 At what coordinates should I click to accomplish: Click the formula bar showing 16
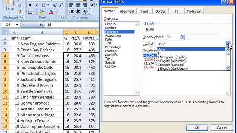point(72,25)
